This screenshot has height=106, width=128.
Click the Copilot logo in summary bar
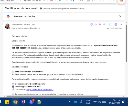[8, 16]
